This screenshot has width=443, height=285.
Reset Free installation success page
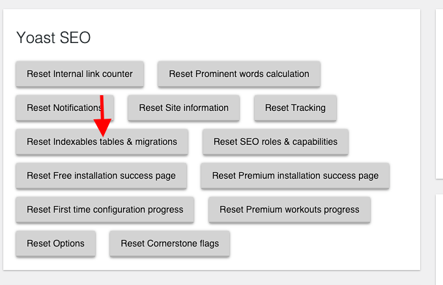coord(101,175)
